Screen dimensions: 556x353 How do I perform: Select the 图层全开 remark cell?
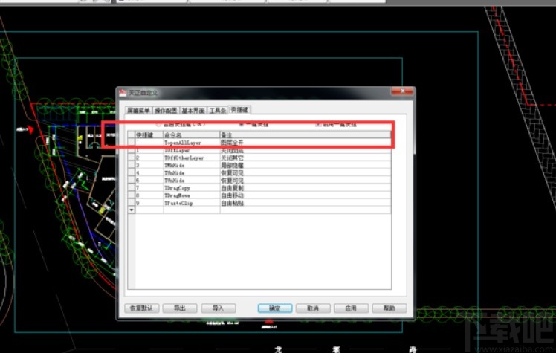[306, 143]
